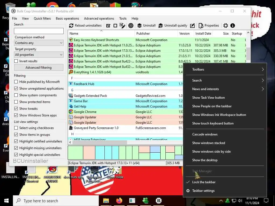275x206 pixels.
Task: Enable Select using checkboxes
Action: pos(16,128)
